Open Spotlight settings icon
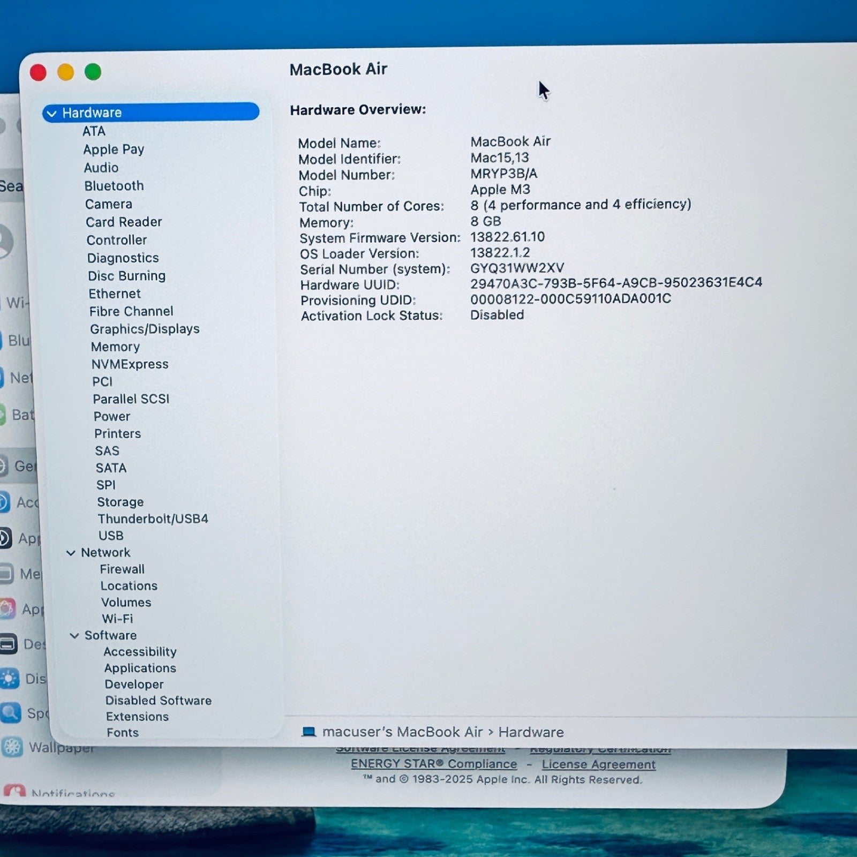Viewport: 857px width, 857px height. coord(11,714)
